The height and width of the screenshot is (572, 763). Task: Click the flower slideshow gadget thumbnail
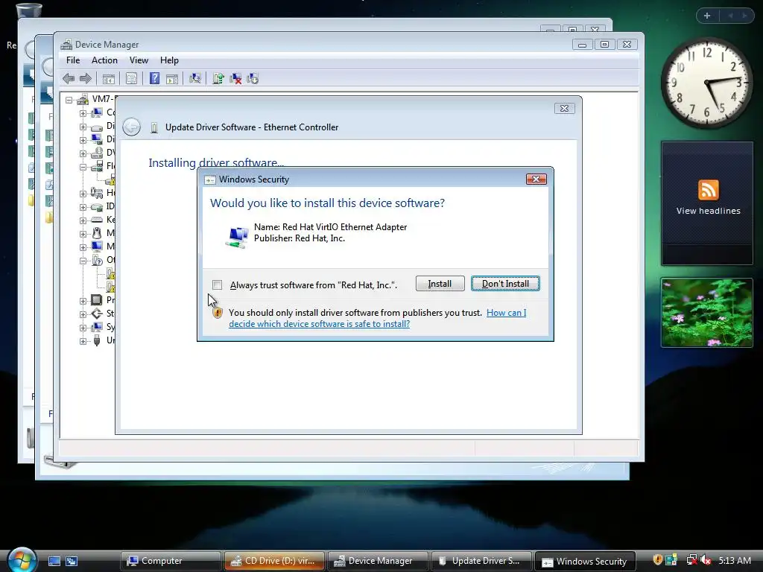(706, 312)
